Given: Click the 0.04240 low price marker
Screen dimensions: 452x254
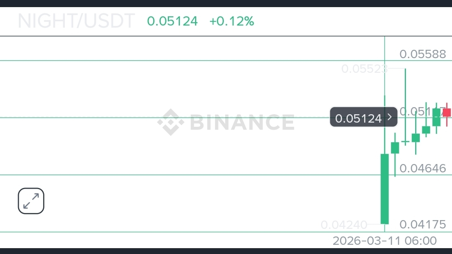Looking at the screenshot, I should [x=344, y=225].
